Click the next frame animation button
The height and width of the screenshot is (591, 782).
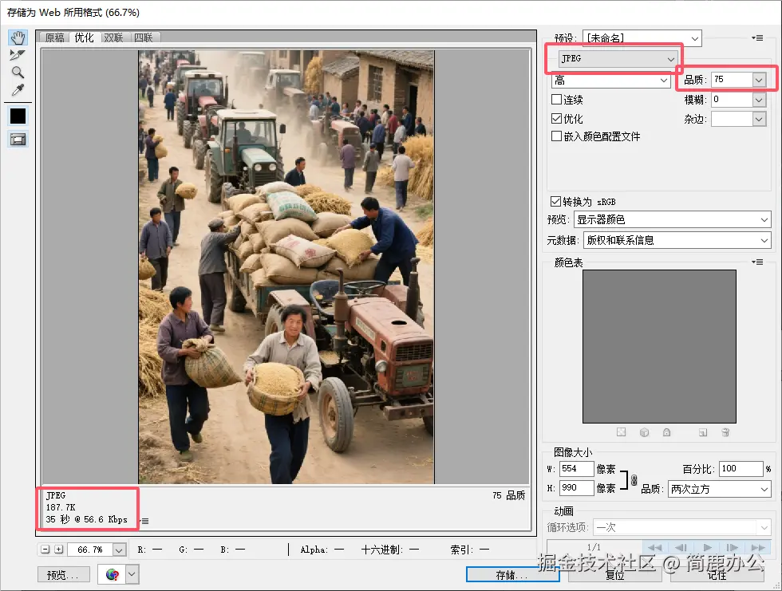[x=733, y=548]
